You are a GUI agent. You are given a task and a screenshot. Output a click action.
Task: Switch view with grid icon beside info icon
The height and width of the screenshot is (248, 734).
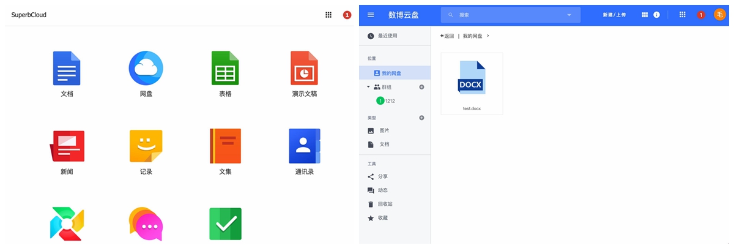645,15
